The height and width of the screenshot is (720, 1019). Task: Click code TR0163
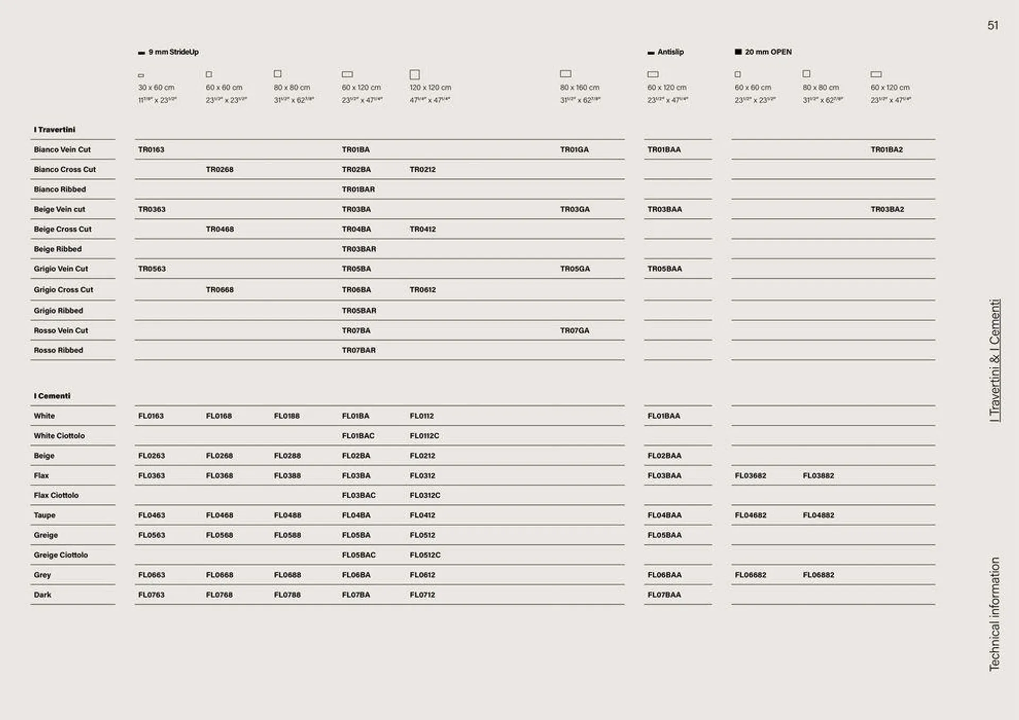(x=151, y=150)
